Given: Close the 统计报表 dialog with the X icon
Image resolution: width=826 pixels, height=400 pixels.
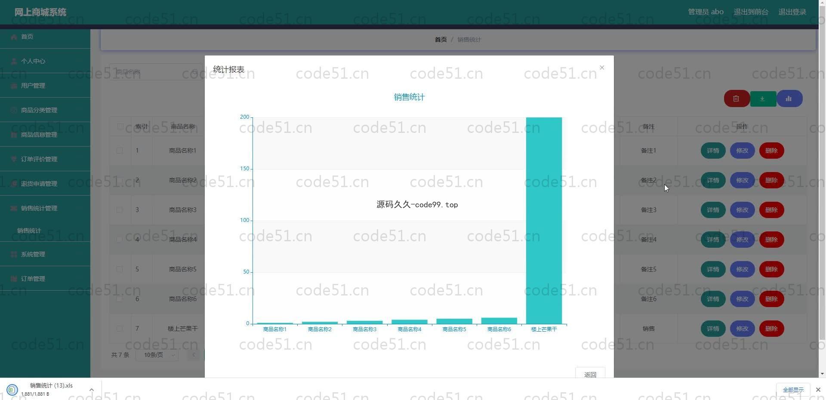Looking at the screenshot, I should point(602,68).
